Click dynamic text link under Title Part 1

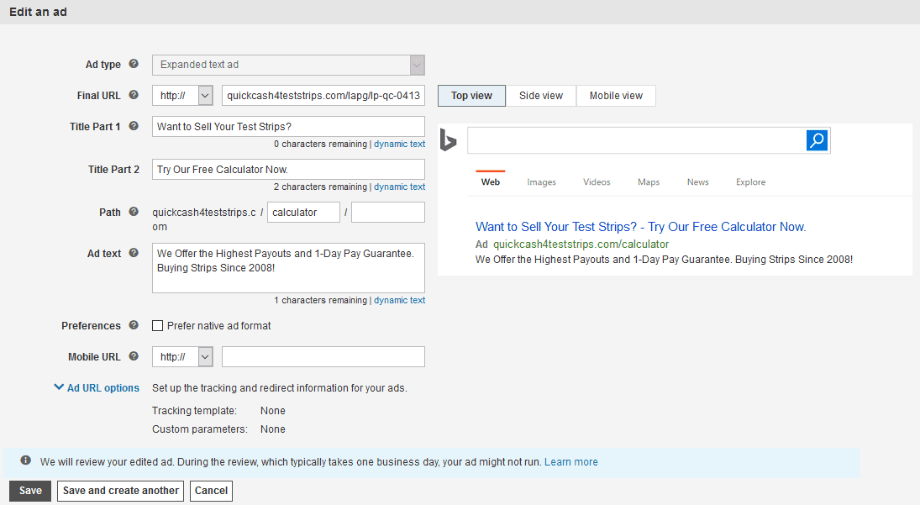pos(400,144)
